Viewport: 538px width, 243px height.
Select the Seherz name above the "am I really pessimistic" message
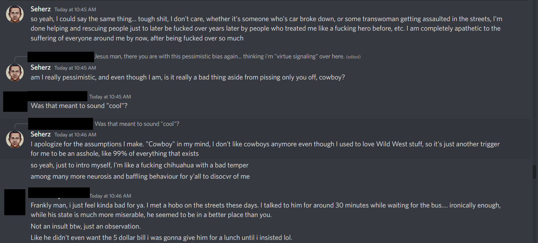[41, 68]
